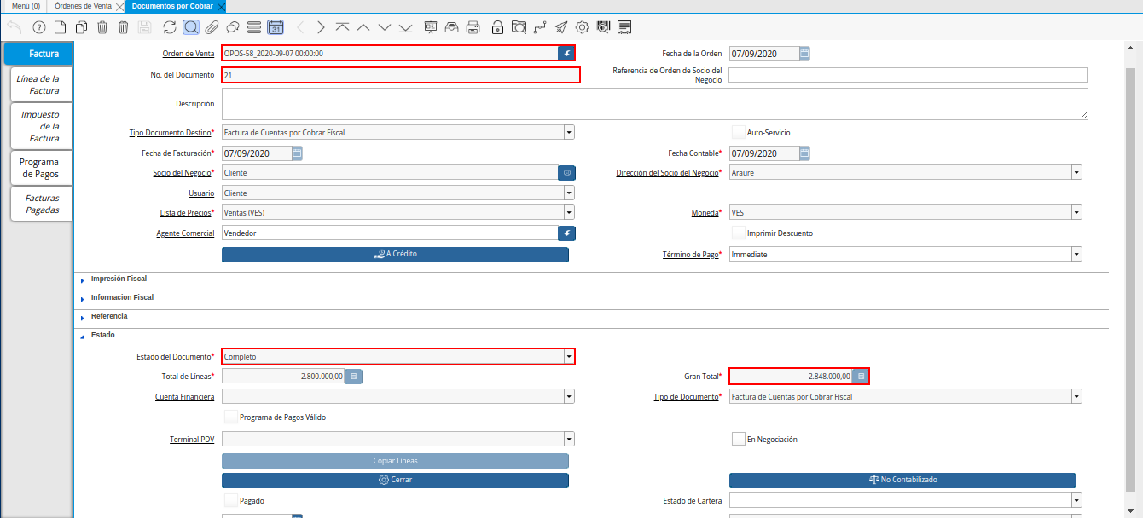Click the magnifier Find record icon

point(191,27)
